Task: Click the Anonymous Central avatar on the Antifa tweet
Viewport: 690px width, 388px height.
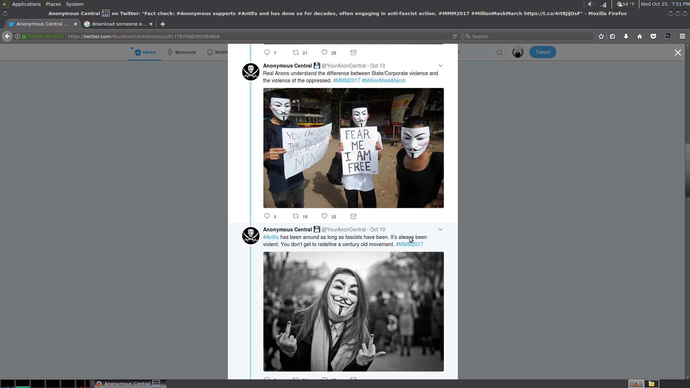Action: click(x=251, y=235)
